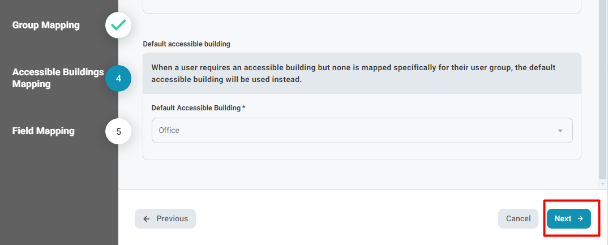Select the step 5 circle indicator

click(118, 131)
